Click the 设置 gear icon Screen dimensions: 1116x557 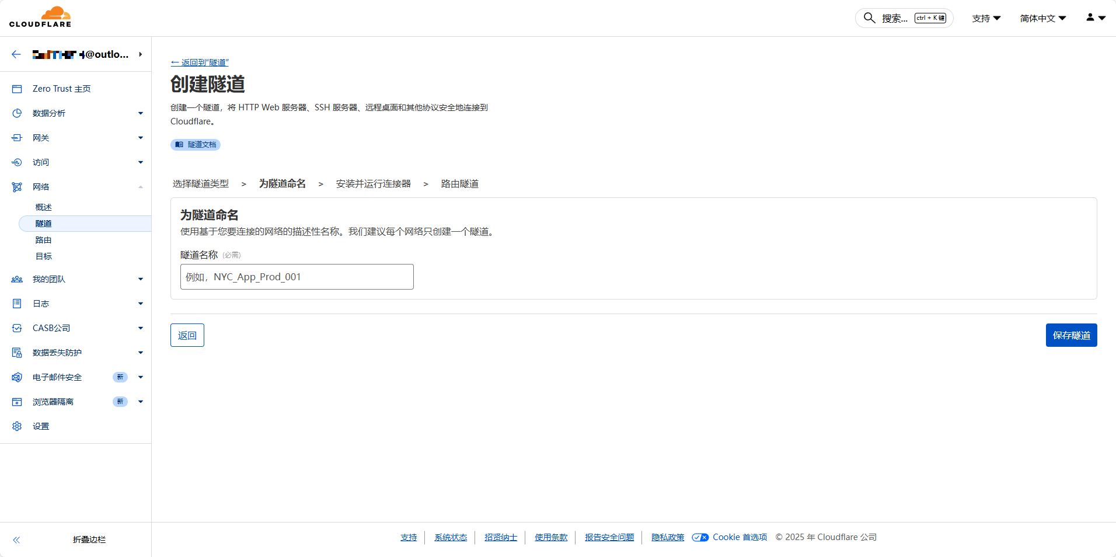(x=17, y=426)
